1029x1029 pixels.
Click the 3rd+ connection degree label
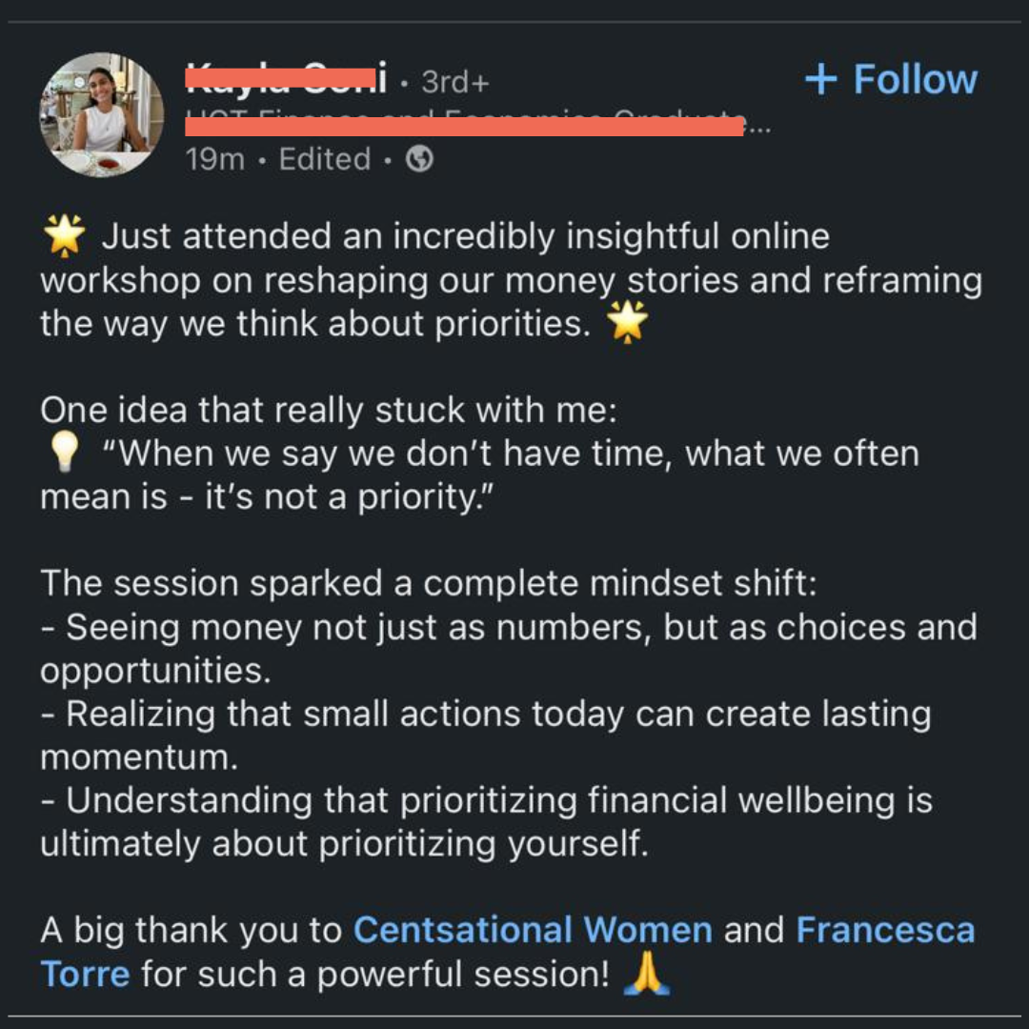tap(454, 83)
